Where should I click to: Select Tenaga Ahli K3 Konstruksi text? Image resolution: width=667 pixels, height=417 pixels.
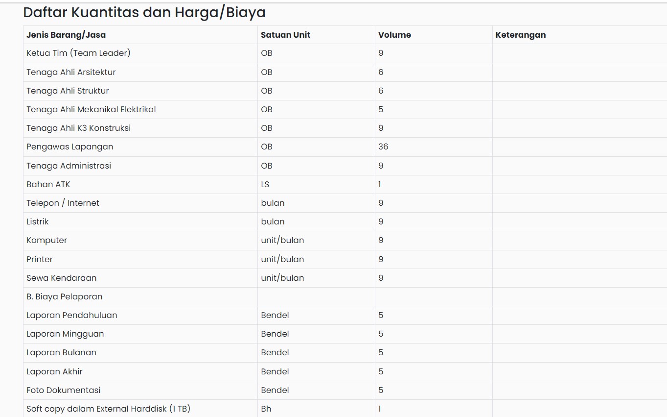coord(78,128)
